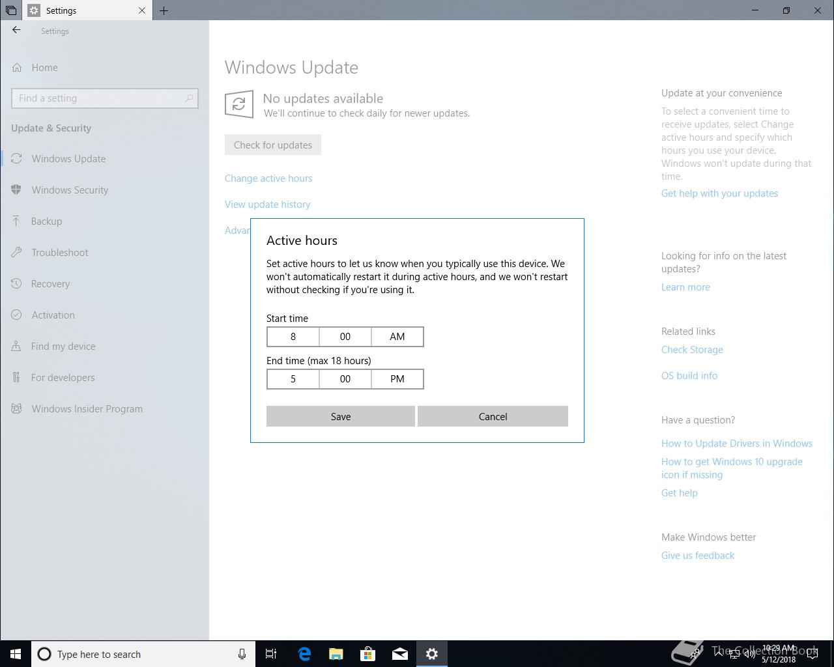Open the Mail app from the taskbar
834x667 pixels.
tap(400, 654)
